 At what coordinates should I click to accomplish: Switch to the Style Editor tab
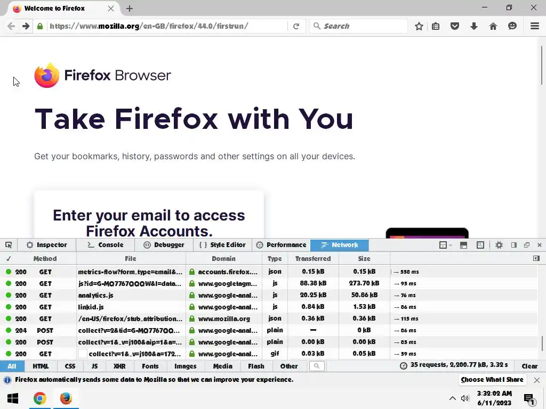222,245
